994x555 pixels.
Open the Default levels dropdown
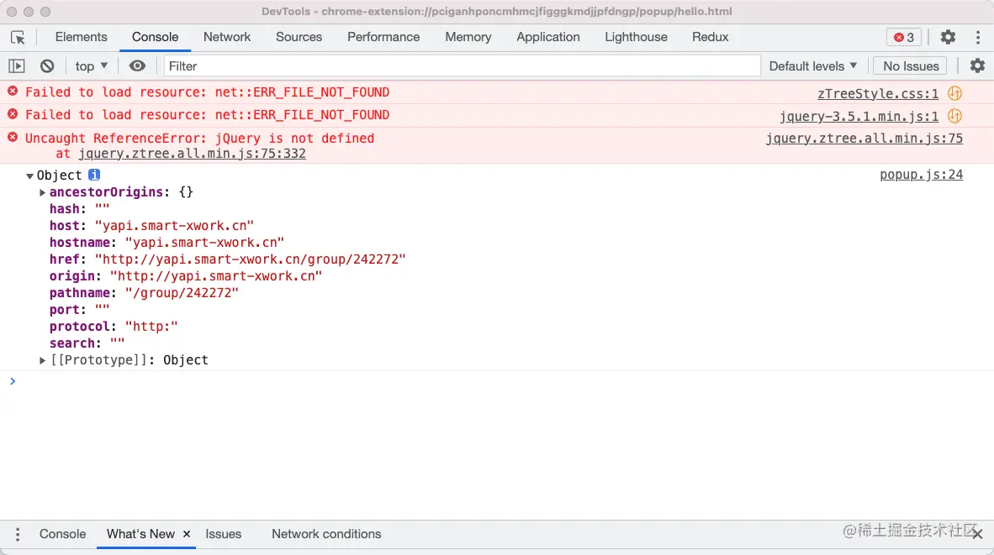point(813,65)
